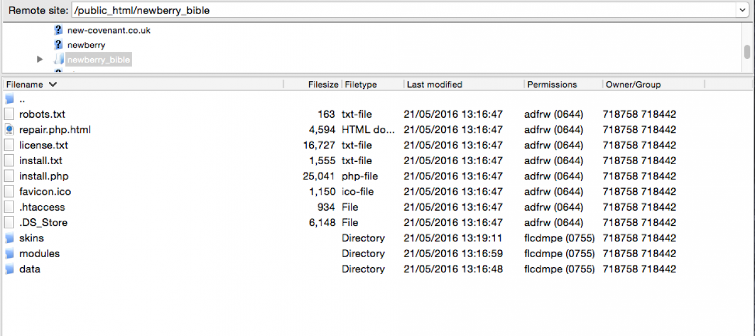Viewport: 755px width, 336px height.
Task: Toggle Filename column sort arrow
Action: [53, 85]
